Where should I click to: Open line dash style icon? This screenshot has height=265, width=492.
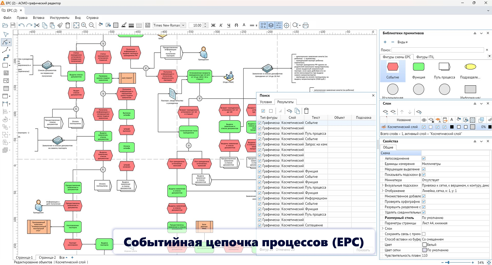(139, 25)
